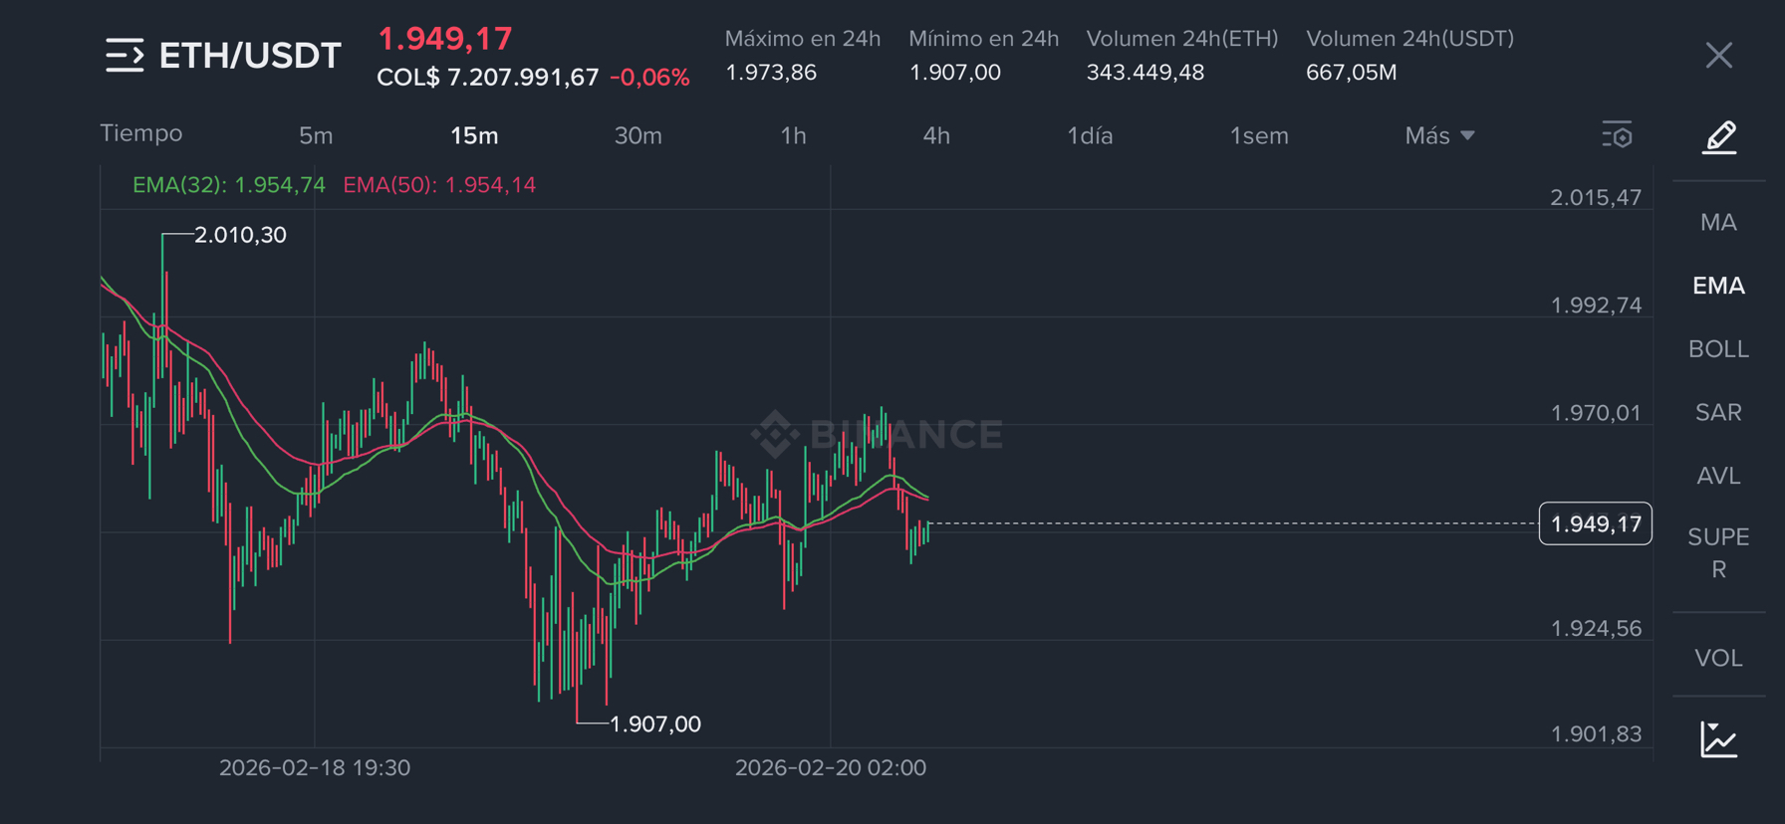Viewport: 1785px width, 824px height.
Task: Enable the SUPER indicator
Action: (1718, 553)
